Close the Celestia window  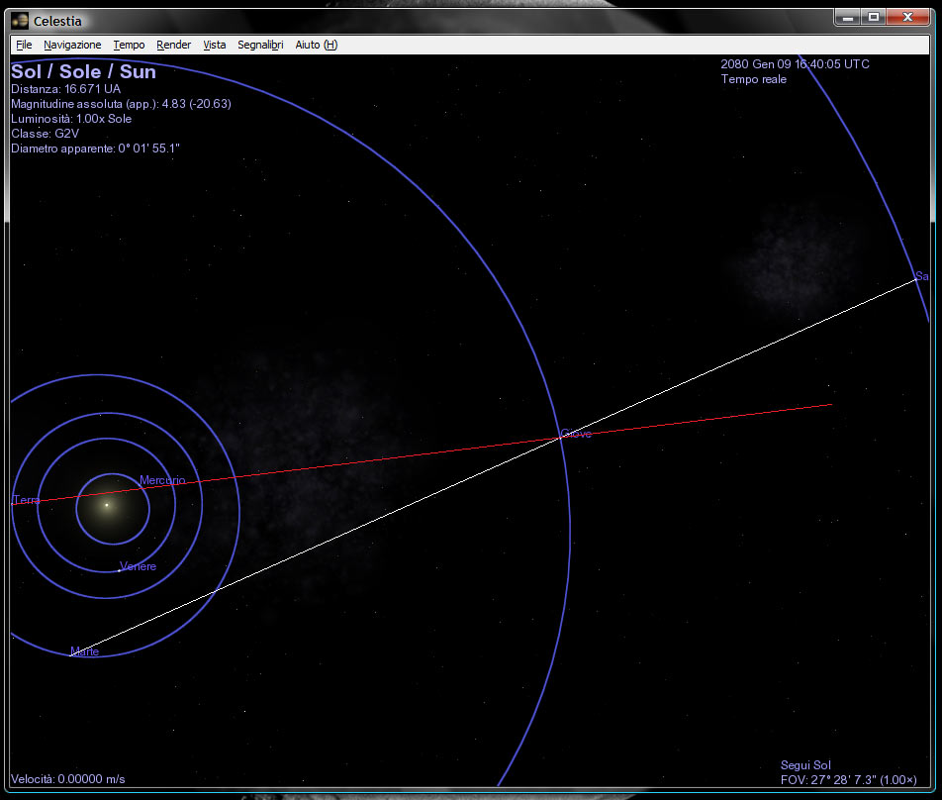[x=908, y=18]
